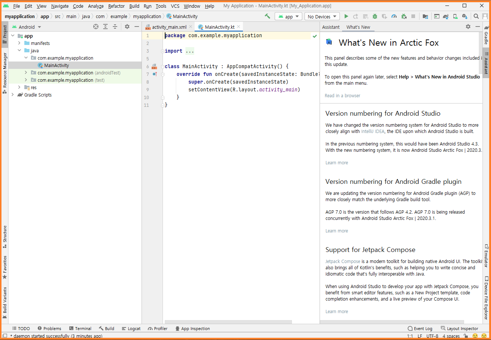Click Select Opened File target icon

point(96,27)
